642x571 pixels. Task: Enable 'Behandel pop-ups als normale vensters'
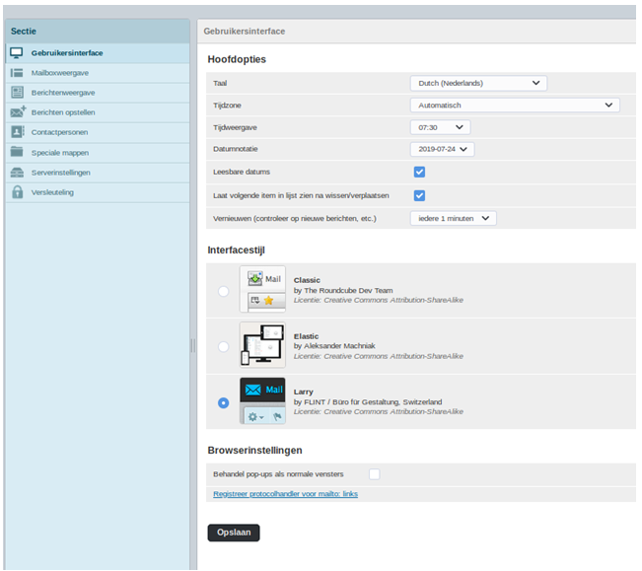tap(374, 474)
